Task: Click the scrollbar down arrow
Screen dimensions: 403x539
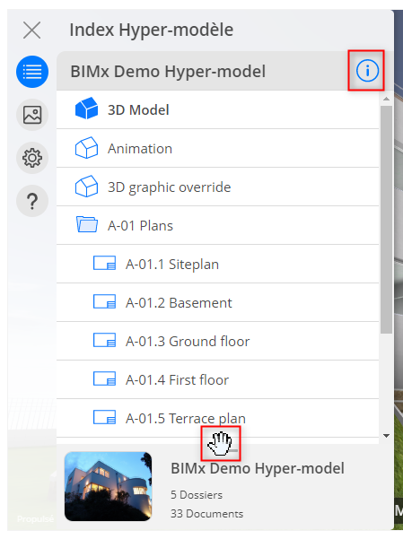Action: point(387,436)
